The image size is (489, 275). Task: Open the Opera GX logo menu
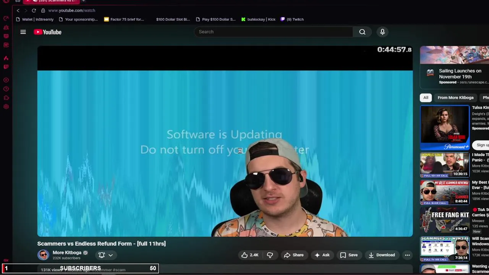(x=6, y=1)
